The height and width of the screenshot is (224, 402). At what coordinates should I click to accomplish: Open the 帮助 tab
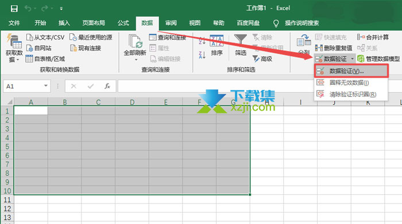click(218, 23)
